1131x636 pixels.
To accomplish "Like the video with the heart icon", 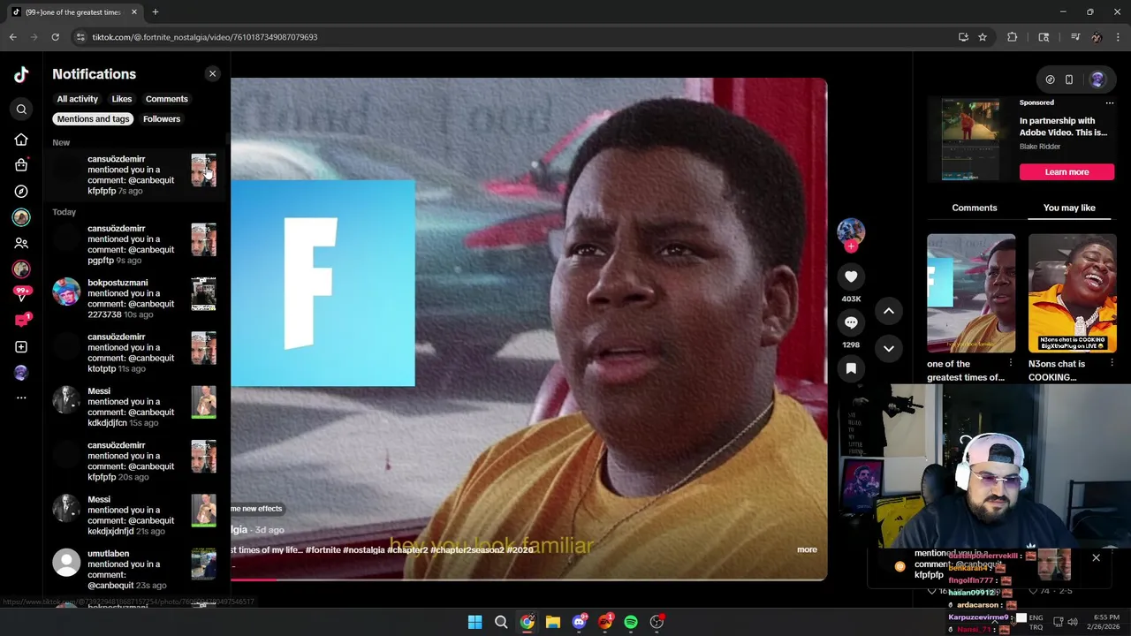I will coord(851,276).
